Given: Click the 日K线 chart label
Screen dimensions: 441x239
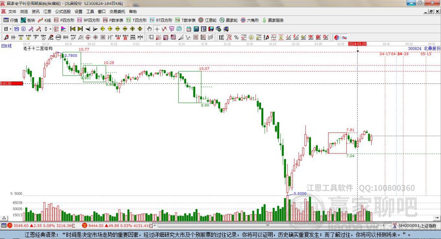Looking at the screenshot, I should [x=6, y=46].
